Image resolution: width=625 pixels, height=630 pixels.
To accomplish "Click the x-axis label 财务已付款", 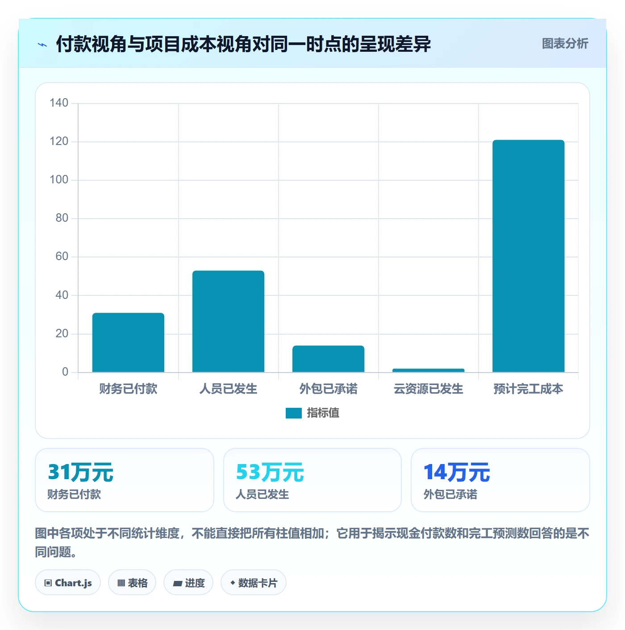I will click(x=128, y=389).
